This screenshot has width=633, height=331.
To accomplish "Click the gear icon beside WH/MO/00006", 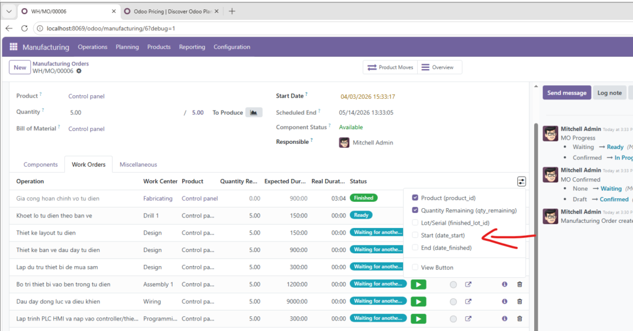I will point(79,71).
